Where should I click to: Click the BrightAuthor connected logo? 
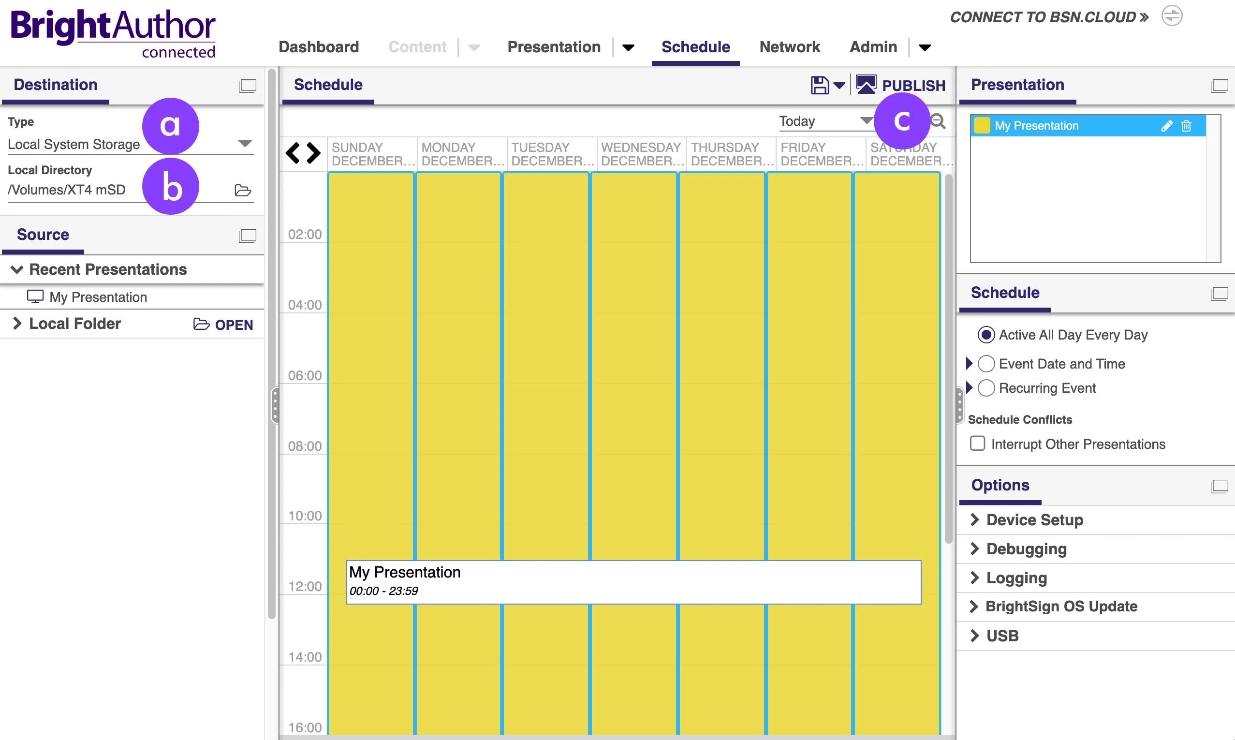[x=113, y=33]
